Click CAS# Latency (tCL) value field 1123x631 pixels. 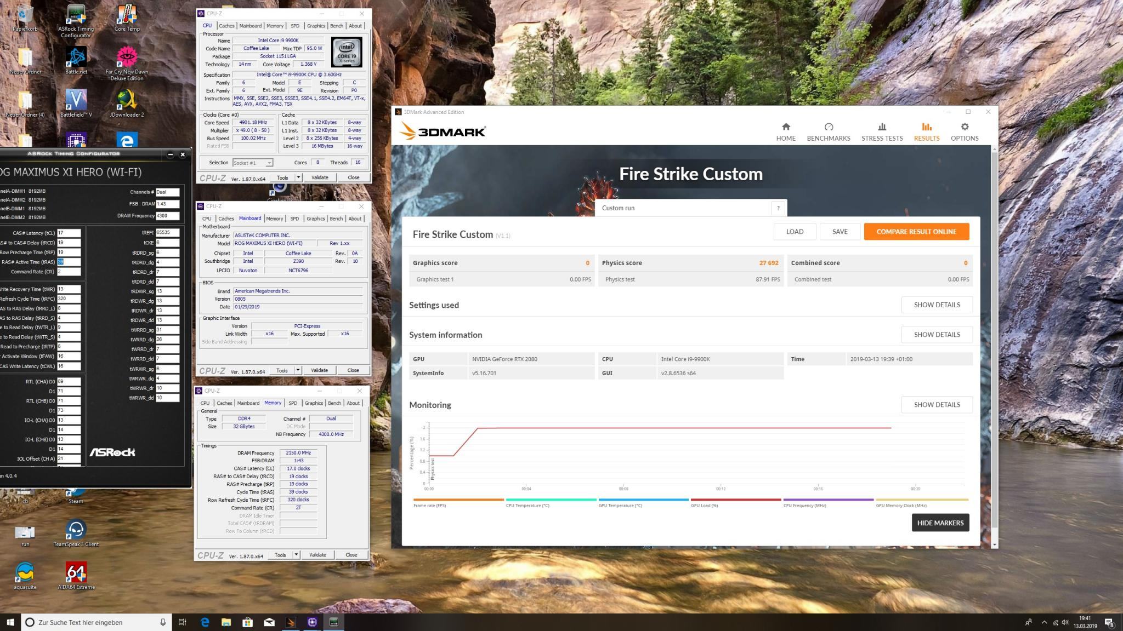[x=69, y=233]
